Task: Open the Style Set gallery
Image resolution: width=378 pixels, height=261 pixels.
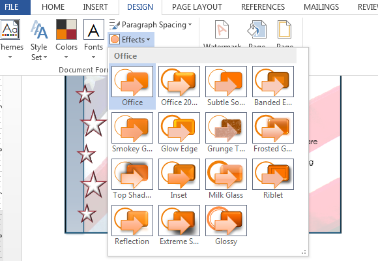Action: point(39,40)
